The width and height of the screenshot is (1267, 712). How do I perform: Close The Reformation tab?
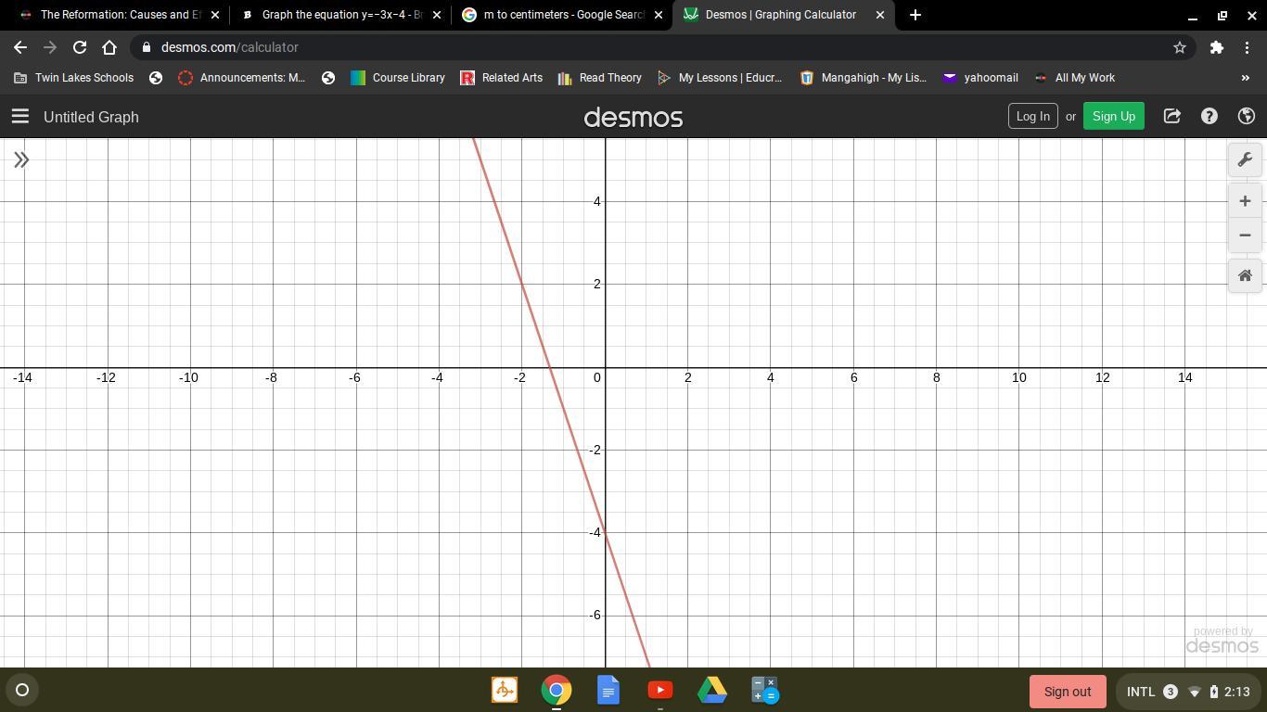point(215,15)
